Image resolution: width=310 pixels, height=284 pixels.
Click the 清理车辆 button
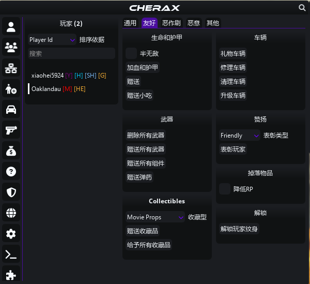pos(233,81)
